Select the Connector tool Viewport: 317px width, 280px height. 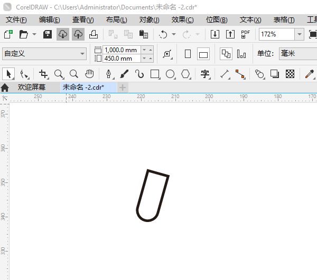coord(240,74)
